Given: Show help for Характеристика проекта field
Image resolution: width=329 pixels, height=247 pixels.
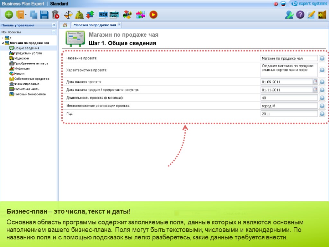Looking at the screenshot, I should coord(322,70).
